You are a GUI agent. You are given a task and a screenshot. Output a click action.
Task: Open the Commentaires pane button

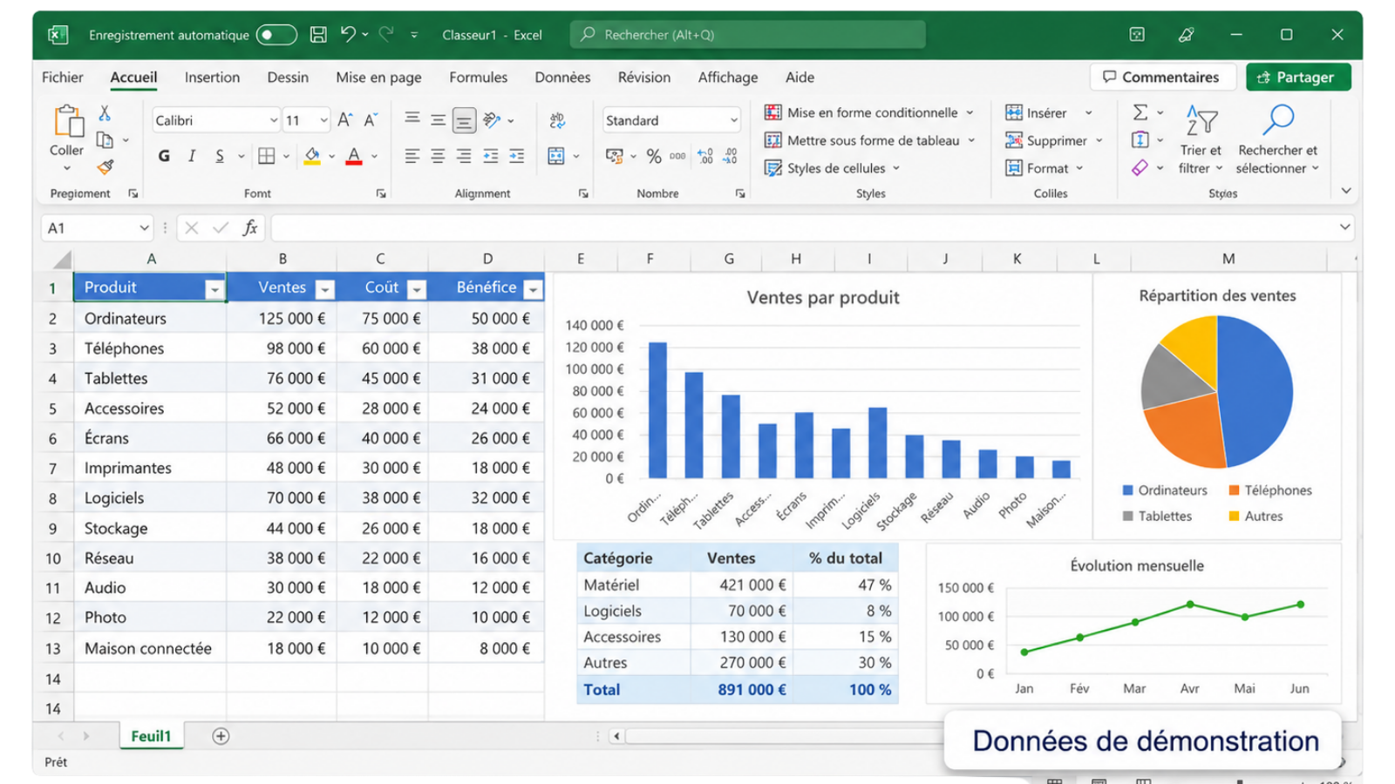(1163, 77)
